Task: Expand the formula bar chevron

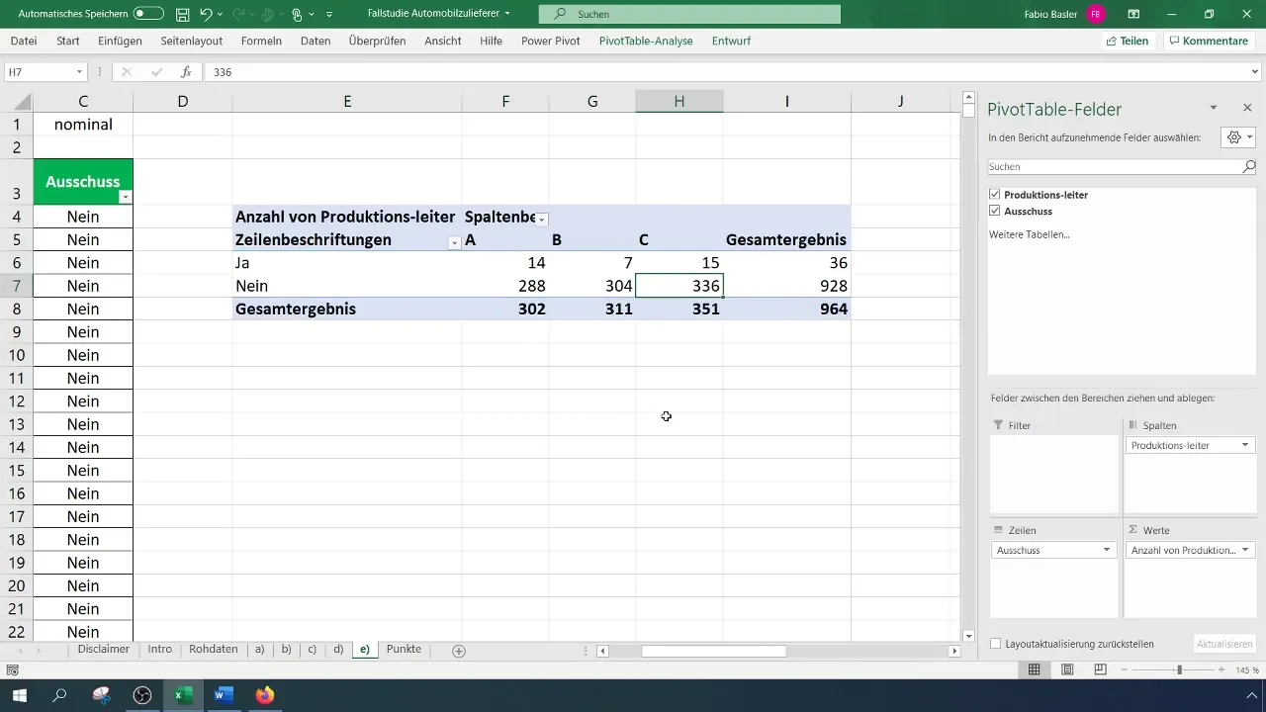Action: [1255, 72]
